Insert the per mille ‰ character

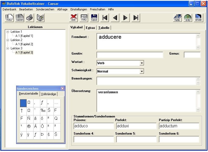(x=43, y=111)
